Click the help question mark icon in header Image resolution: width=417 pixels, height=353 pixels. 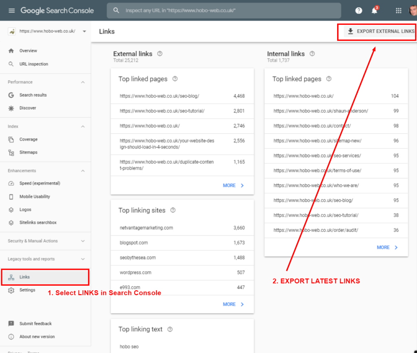358,11
